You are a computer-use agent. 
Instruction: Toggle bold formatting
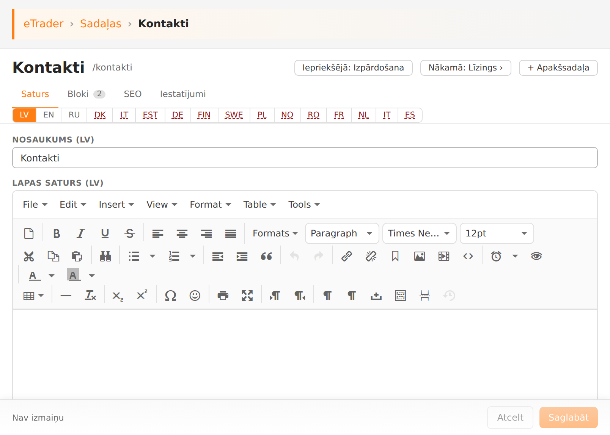click(57, 233)
